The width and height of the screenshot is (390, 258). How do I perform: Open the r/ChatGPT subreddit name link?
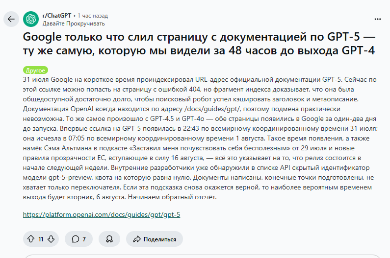coord(57,16)
